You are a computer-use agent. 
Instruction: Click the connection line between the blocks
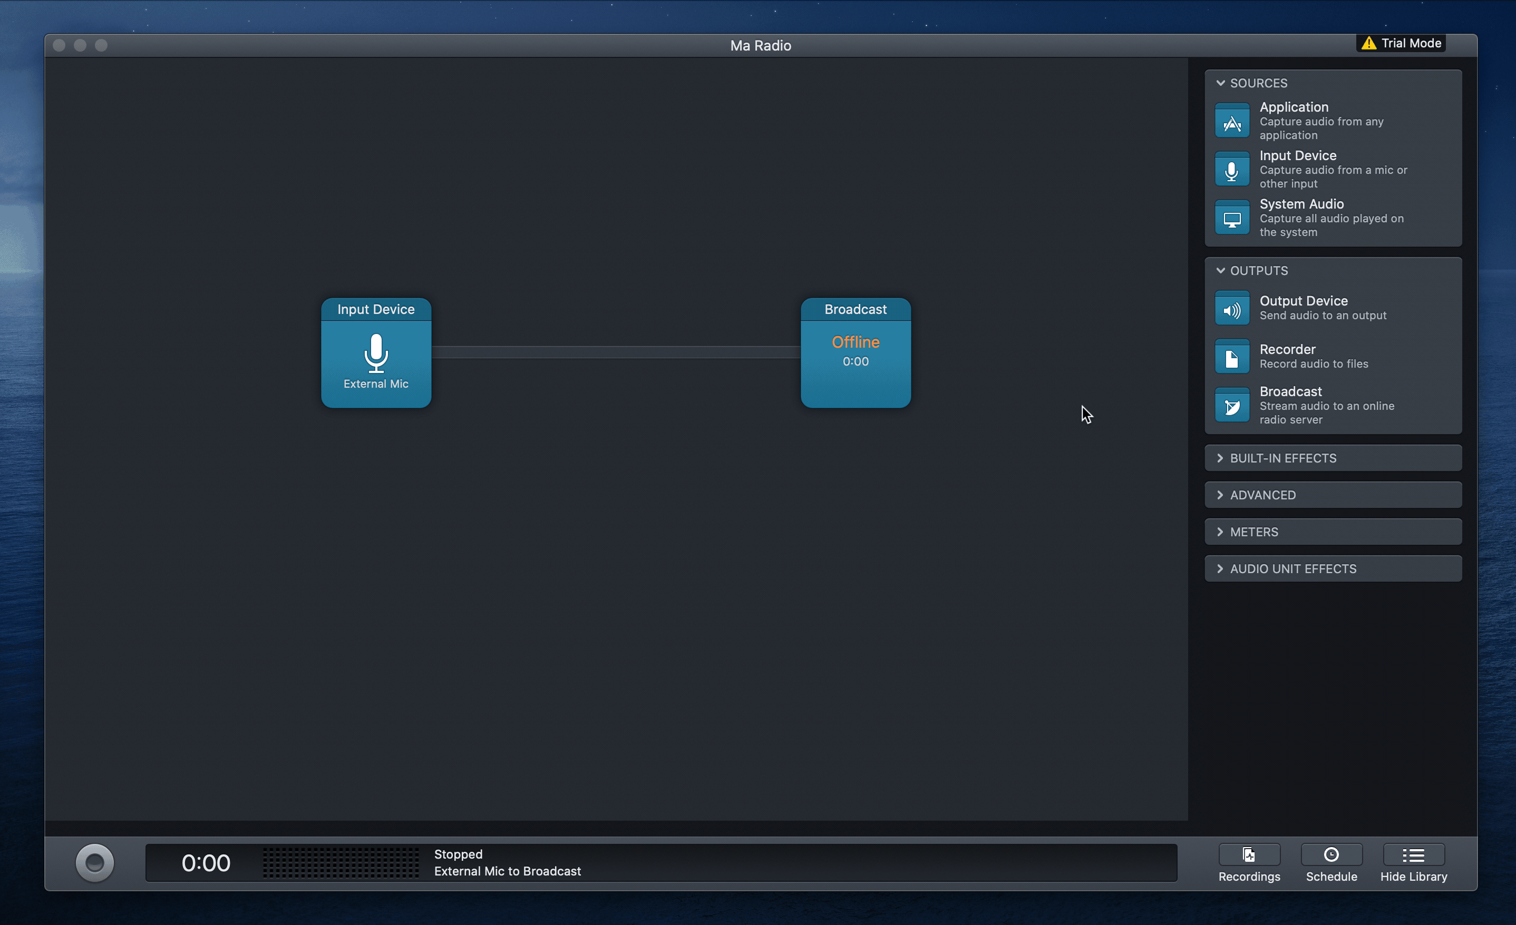(x=616, y=352)
